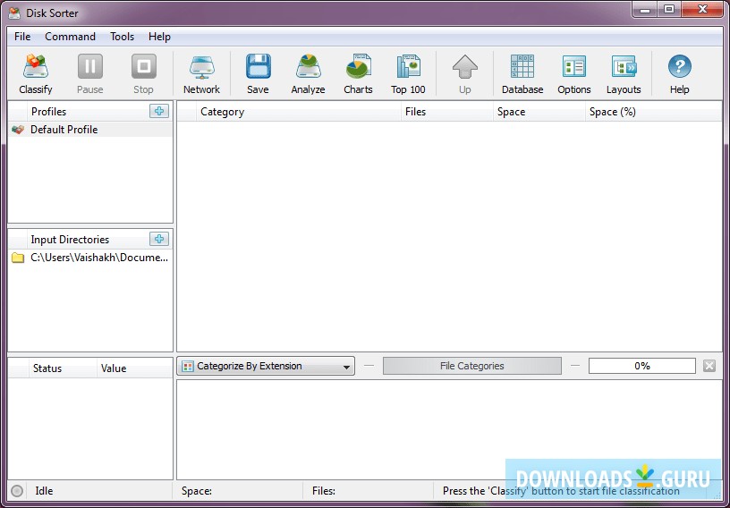Click the Default Profile icon

coord(18,130)
